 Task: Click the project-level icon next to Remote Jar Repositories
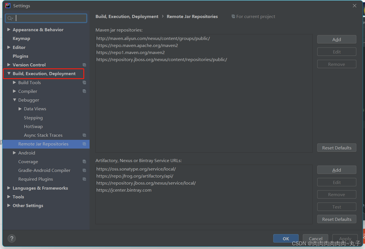(84, 144)
